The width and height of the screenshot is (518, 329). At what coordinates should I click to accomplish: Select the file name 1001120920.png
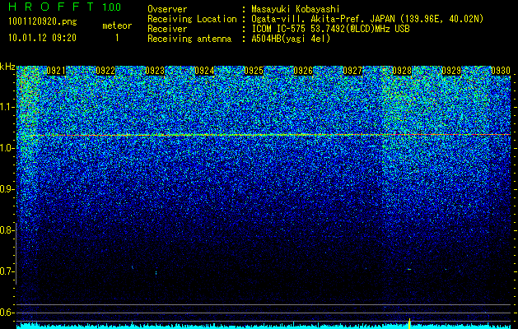pos(43,21)
